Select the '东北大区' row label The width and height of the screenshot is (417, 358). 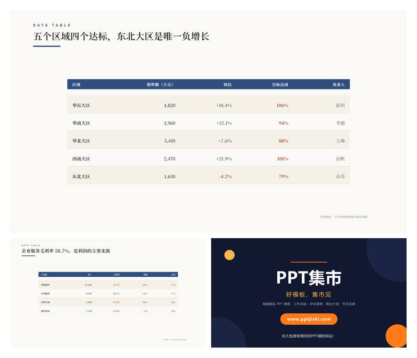[81, 177]
